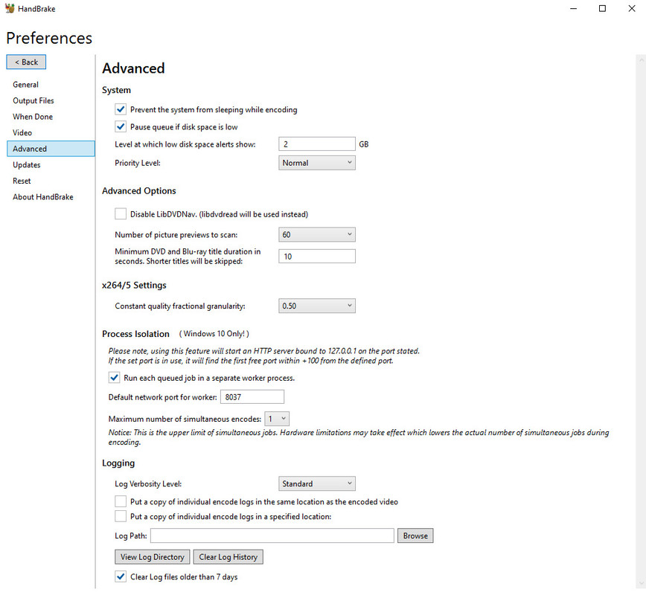Click the vertical scrollbar on right edge
The height and width of the screenshot is (595, 646).
641,321
